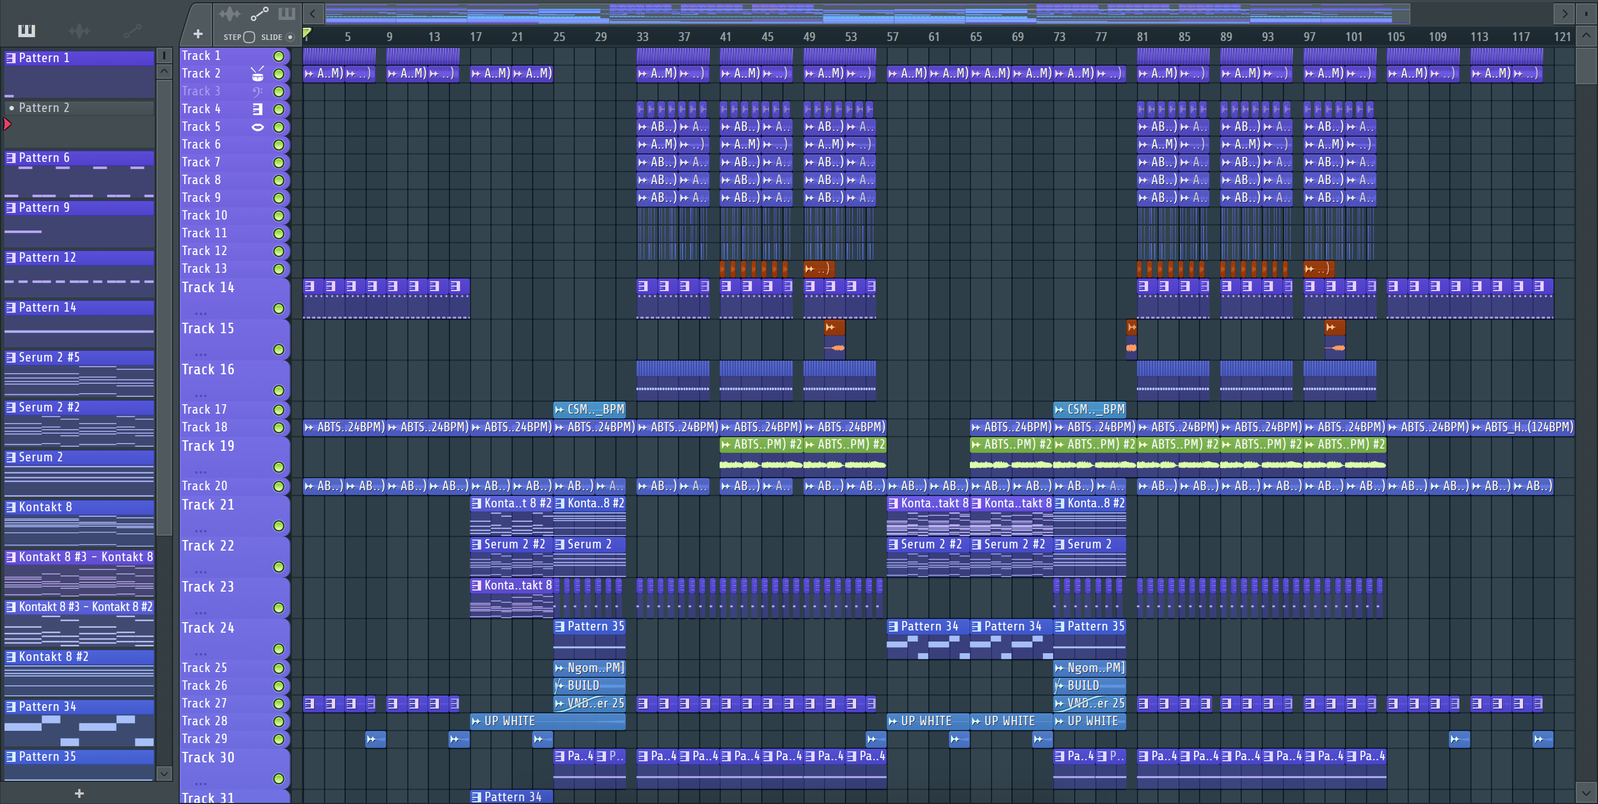
Task: Click the up arrow on playlist vertical scrollbar
Action: [1586, 35]
